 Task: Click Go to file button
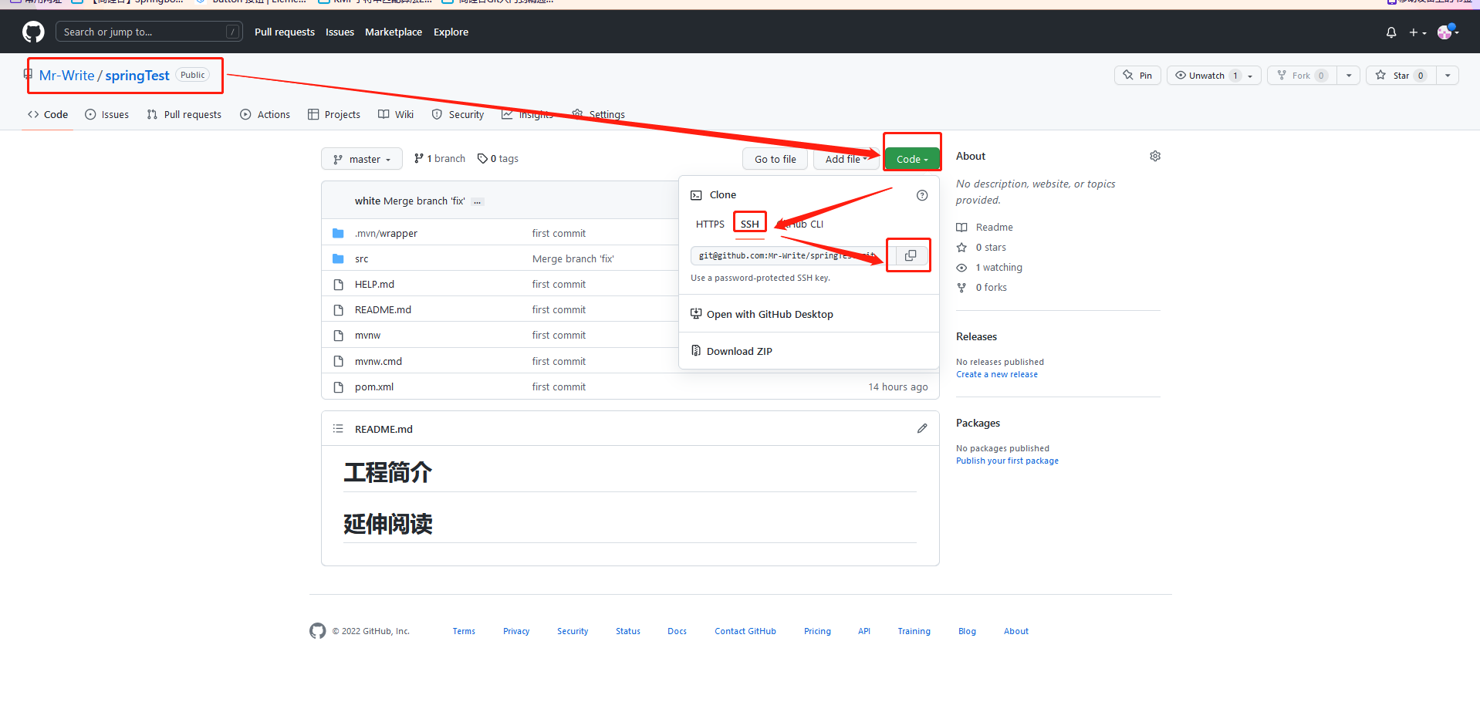point(775,159)
